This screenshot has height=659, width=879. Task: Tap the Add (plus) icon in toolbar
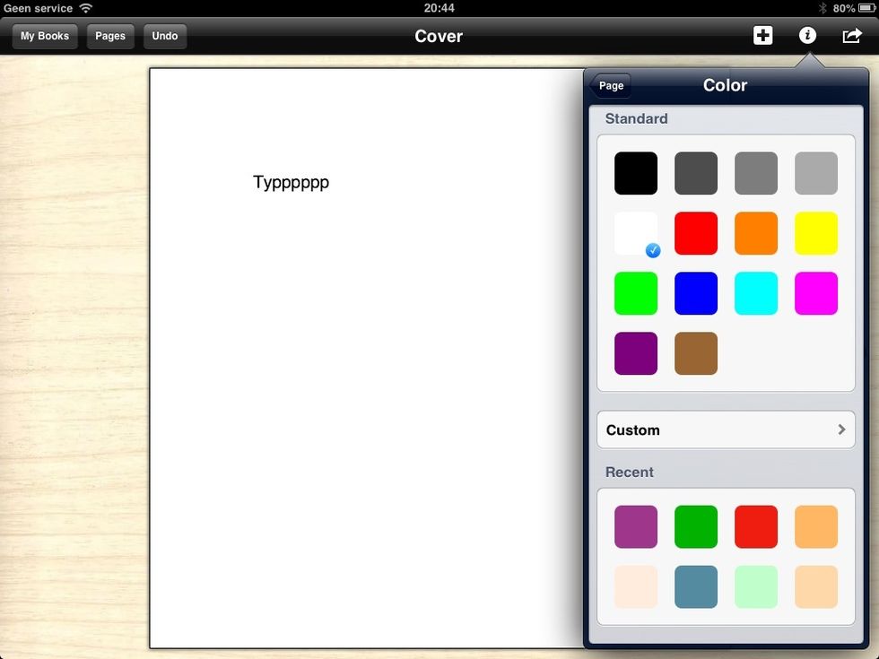pyautogui.click(x=762, y=36)
